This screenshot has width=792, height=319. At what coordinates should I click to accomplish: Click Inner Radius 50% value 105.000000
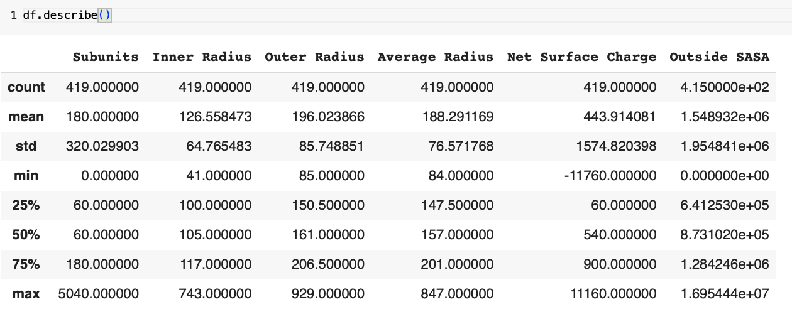click(x=215, y=235)
